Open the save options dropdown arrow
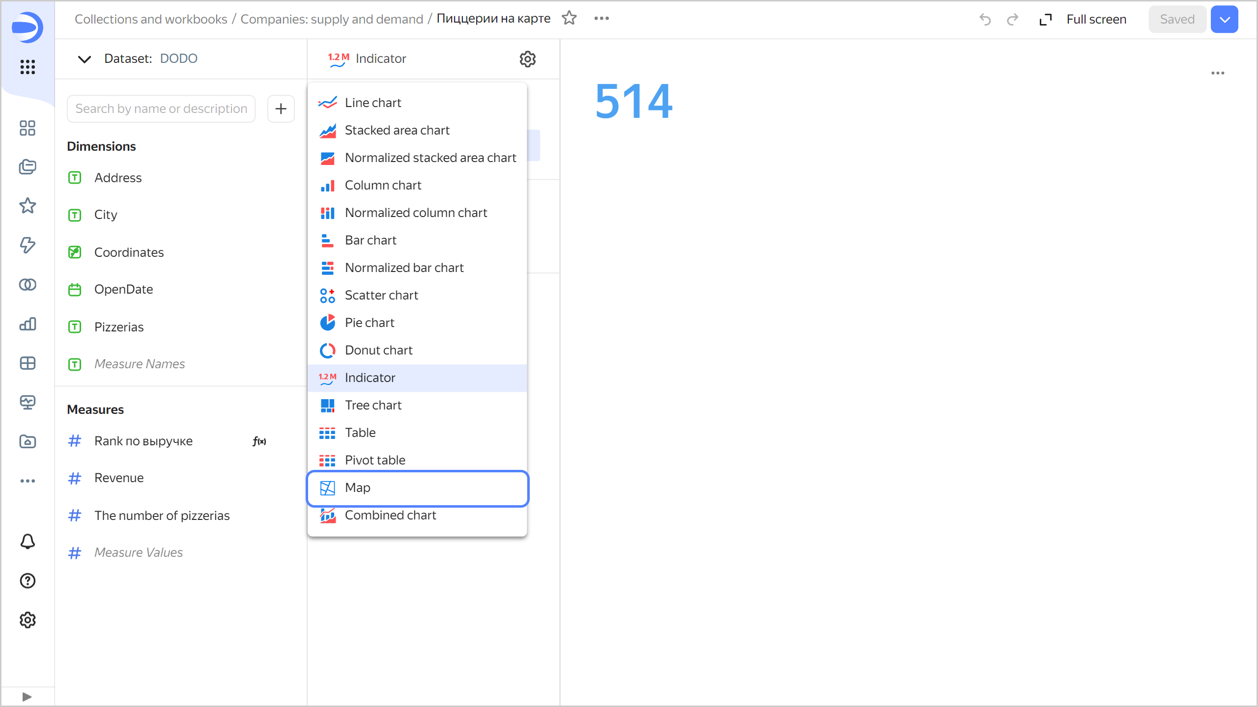The height and width of the screenshot is (707, 1258). (x=1224, y=19)
